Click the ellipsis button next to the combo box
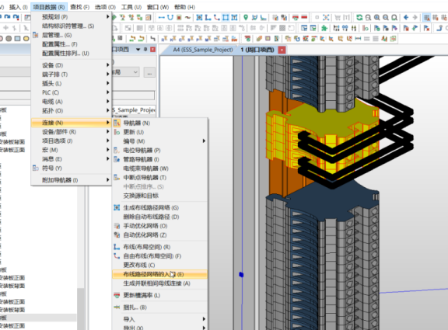 coord(149,73)
